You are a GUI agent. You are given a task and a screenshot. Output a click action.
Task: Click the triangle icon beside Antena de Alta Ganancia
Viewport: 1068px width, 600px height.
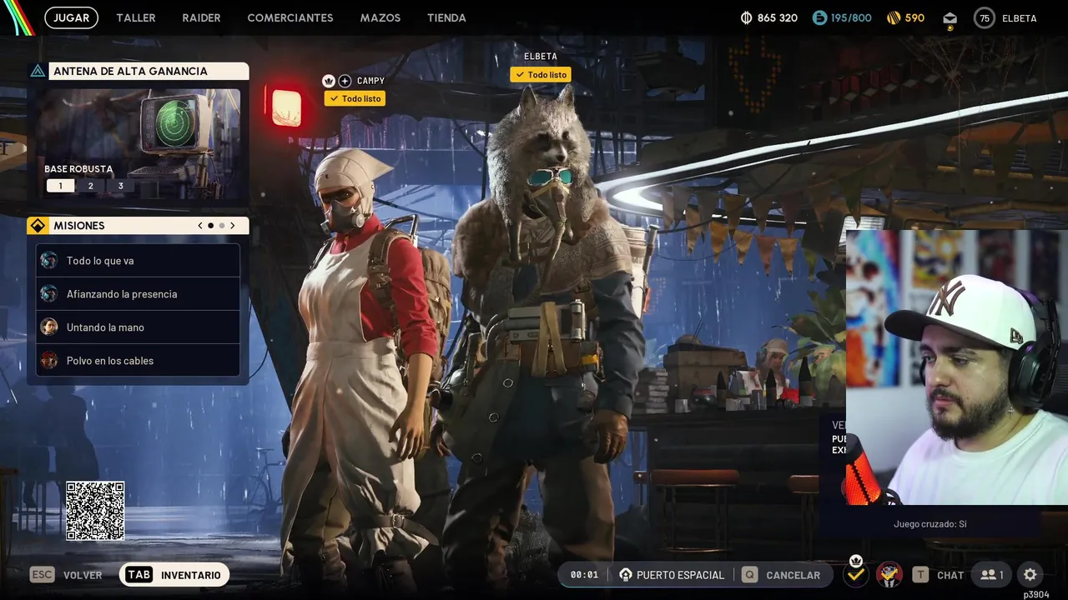[38, 71]
